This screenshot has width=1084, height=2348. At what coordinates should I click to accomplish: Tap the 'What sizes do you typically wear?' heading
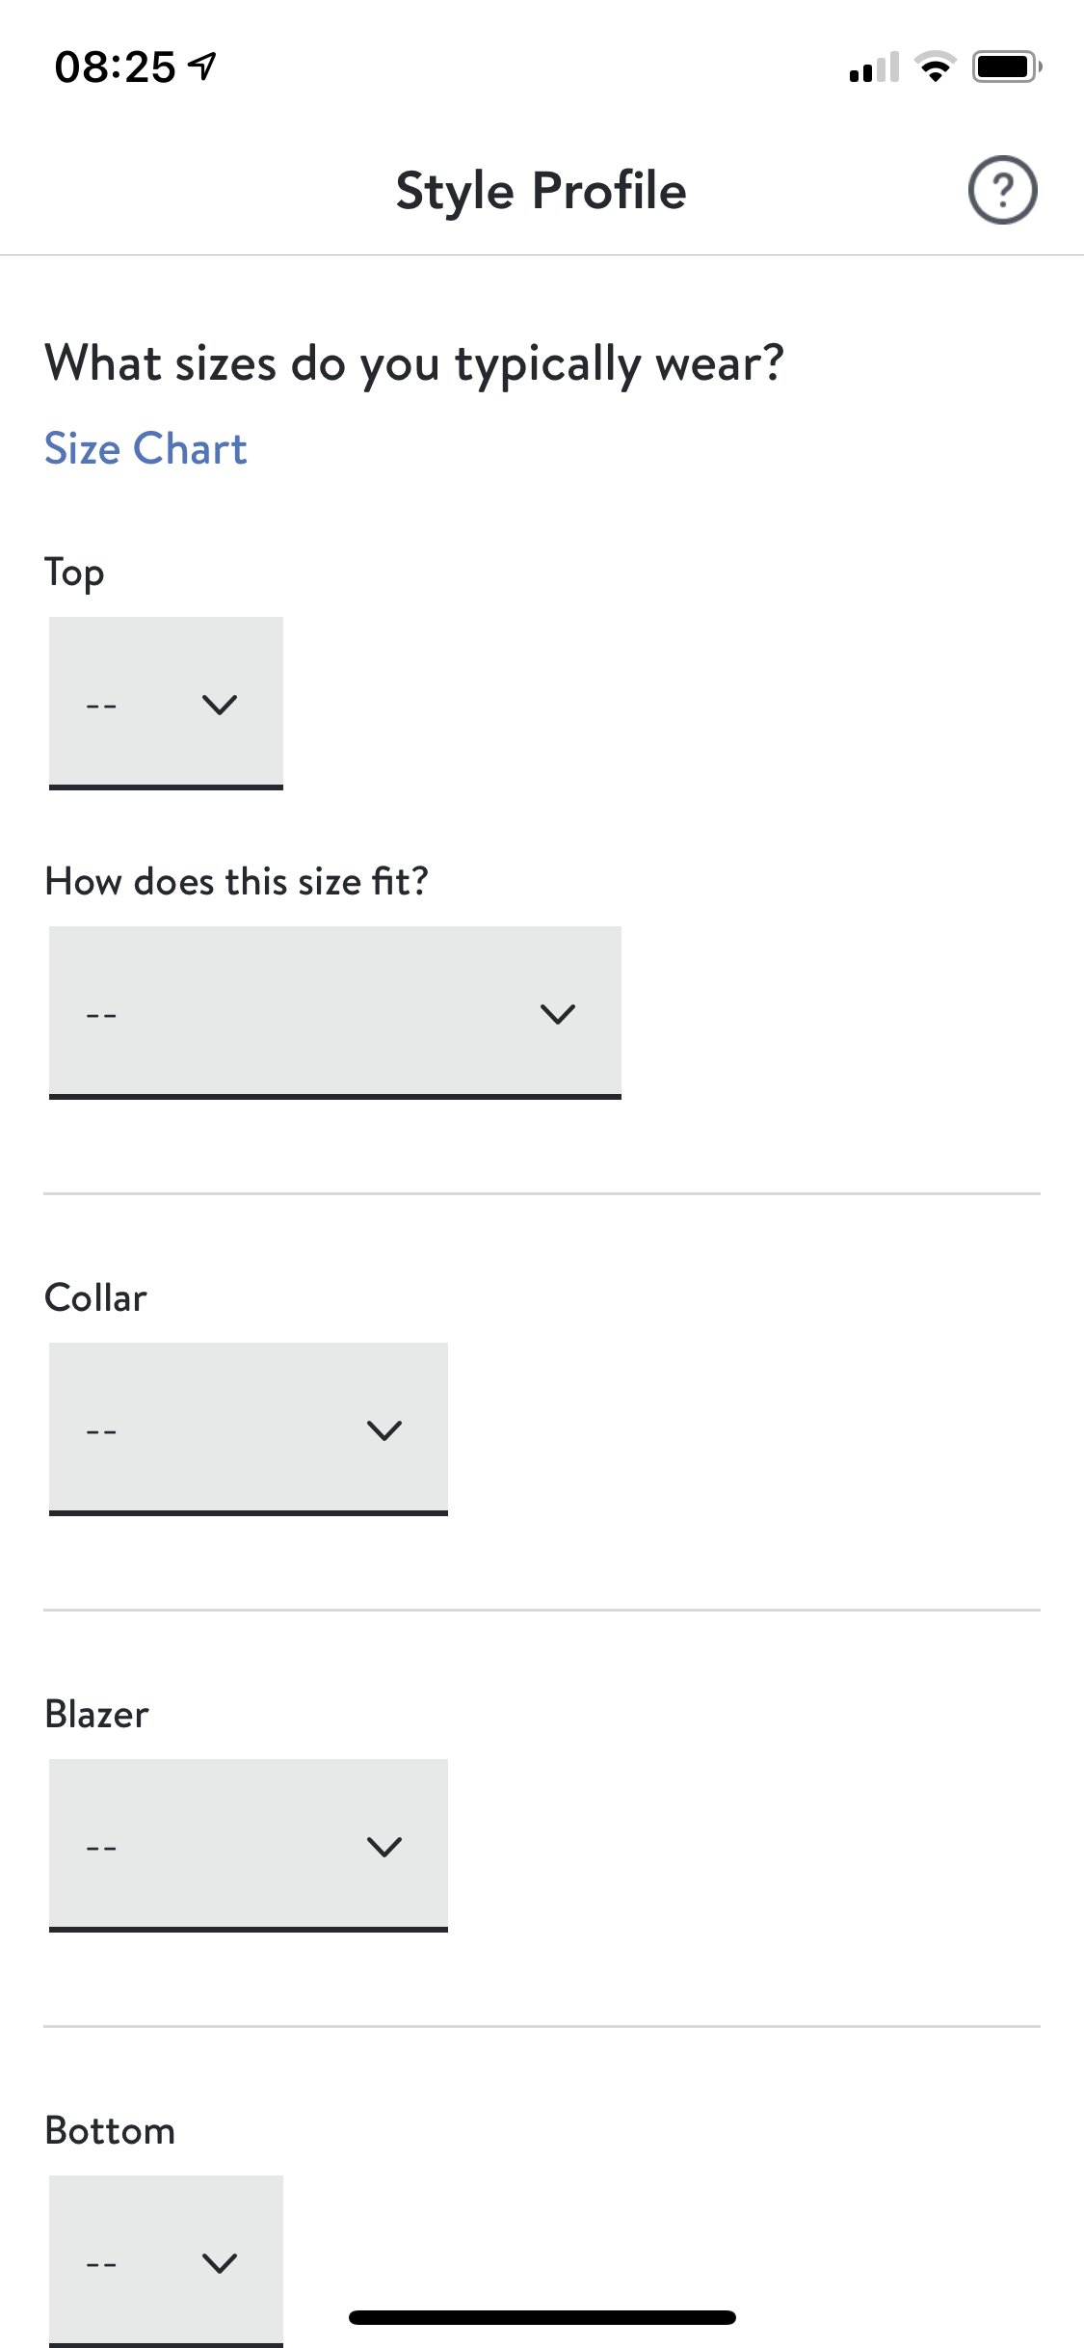point(414,364)
